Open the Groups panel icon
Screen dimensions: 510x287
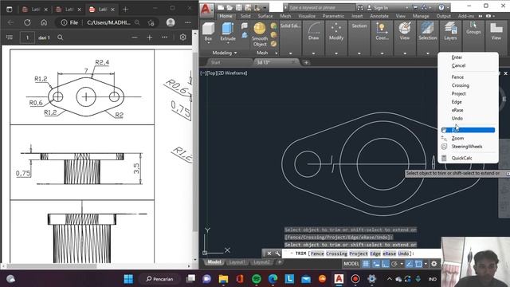[473, 29]
